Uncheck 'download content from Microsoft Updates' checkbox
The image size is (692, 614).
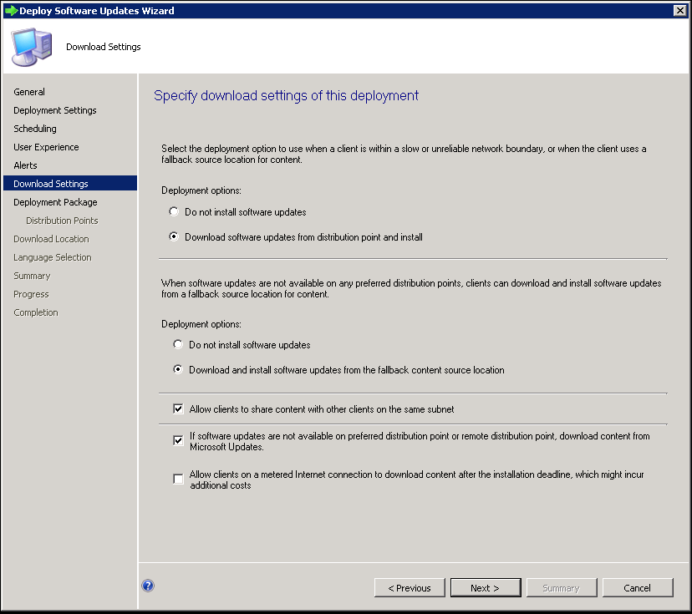click(x=178, y=440)
